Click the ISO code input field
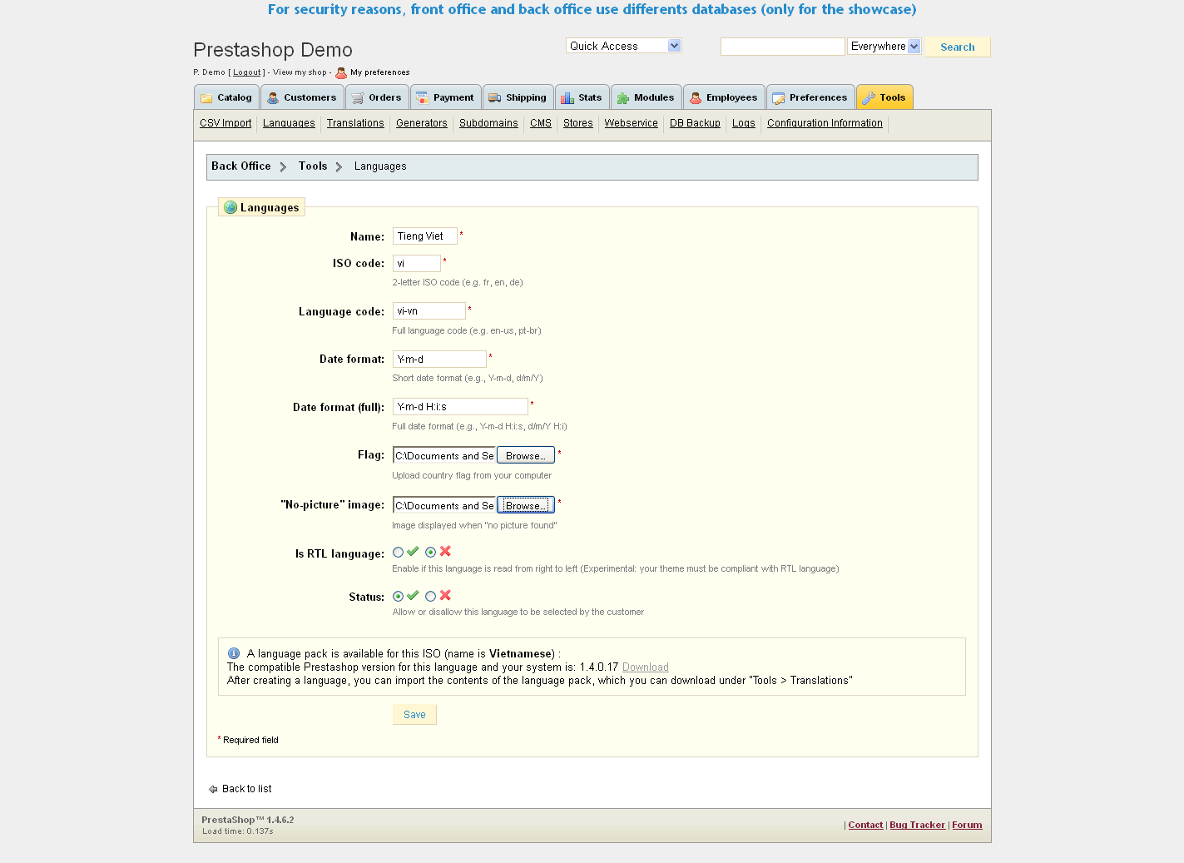The image size is (1184, 863). coord(416,263)
